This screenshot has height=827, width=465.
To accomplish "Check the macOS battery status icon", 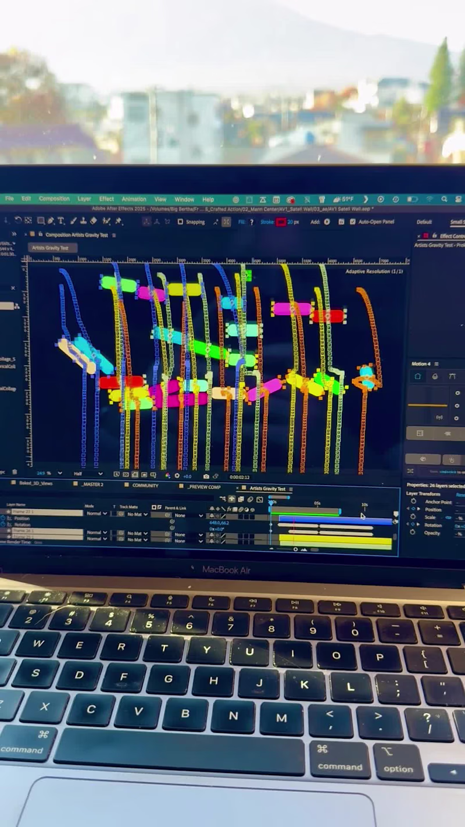I will point(413,199).
